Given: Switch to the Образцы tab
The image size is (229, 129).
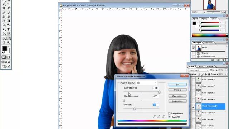Looking at the screenshot, I should click(x=204, y=19).
